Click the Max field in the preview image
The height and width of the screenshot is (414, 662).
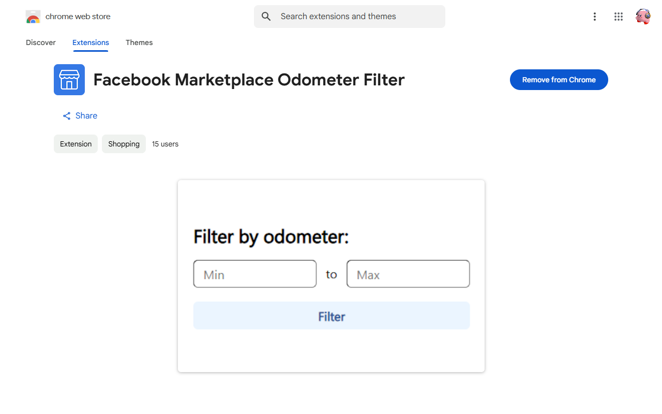pos(408,274)
